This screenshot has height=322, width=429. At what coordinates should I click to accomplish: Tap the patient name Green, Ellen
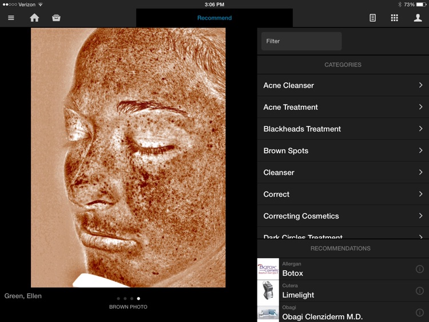click(x=23, y=296)
